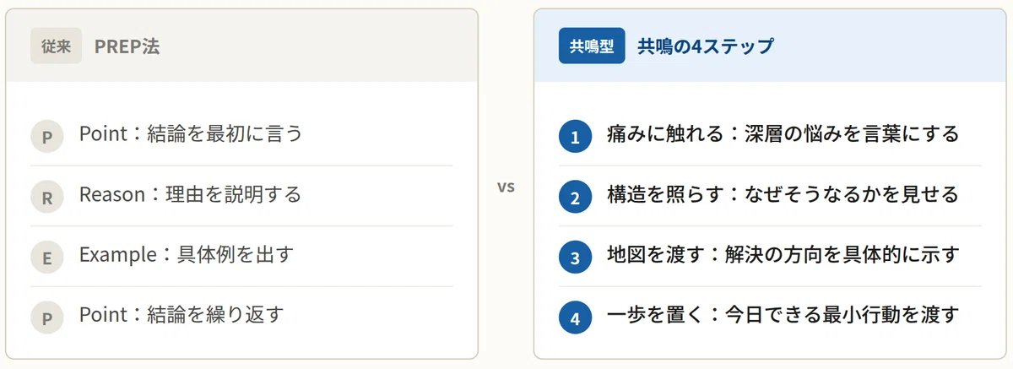
Task: Click the text 構造を照らす：なぜそうなるかを見せる
Action: tap(783, 195)
